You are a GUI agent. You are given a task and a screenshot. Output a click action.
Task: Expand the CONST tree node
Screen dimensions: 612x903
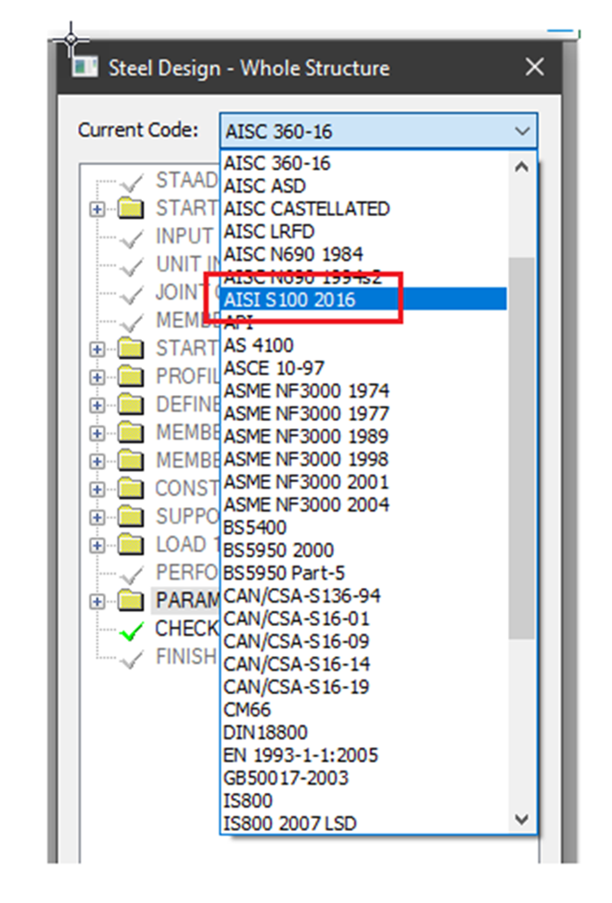(x=97, y=490)
